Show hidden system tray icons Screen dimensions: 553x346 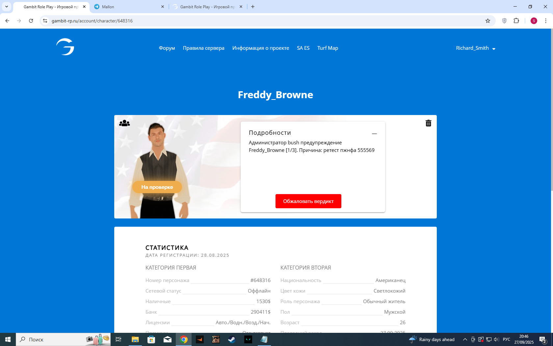(x=465, y=339)
